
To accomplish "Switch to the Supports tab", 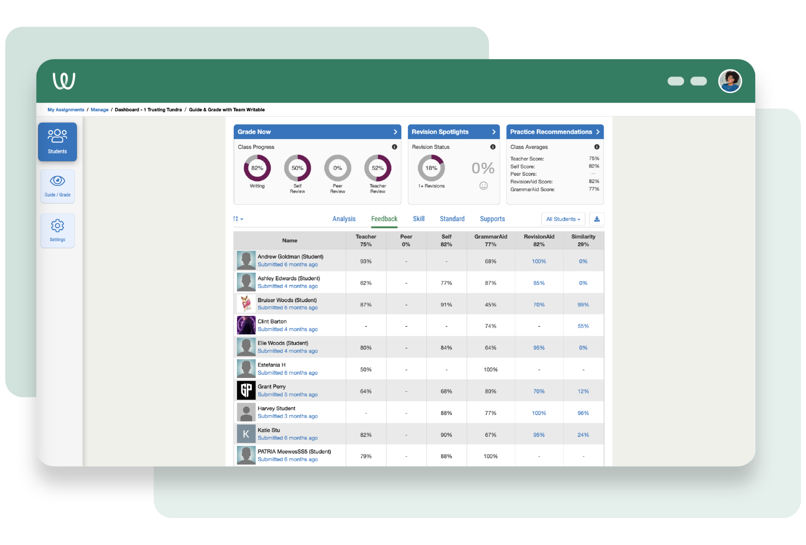I will [x=492, y=219].
